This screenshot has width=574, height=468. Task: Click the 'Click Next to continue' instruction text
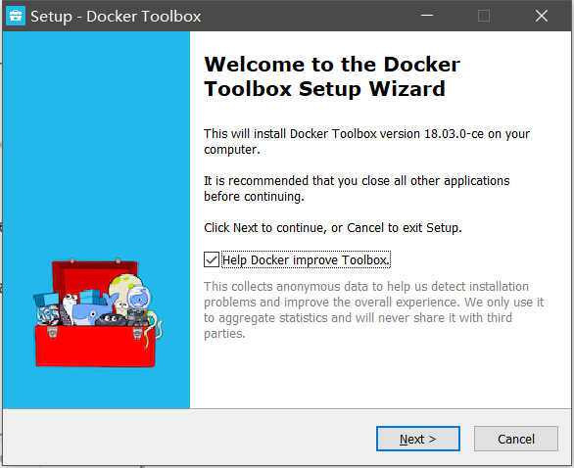(333, 227)
